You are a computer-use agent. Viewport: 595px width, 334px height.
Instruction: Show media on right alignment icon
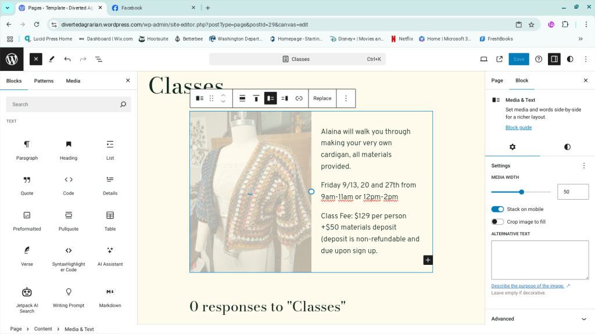284,99
